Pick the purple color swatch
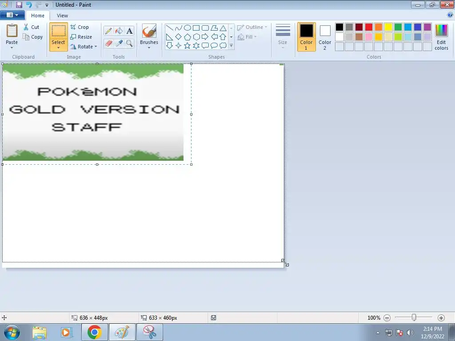This screenshot has height=341, width=455. pyautogui.click(x=427, y=27)
